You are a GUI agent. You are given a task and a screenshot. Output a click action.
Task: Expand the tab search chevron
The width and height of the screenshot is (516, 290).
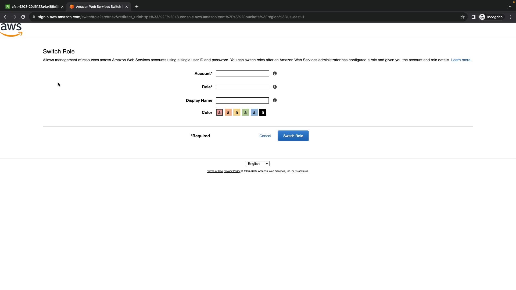click(x=510, y=7)
